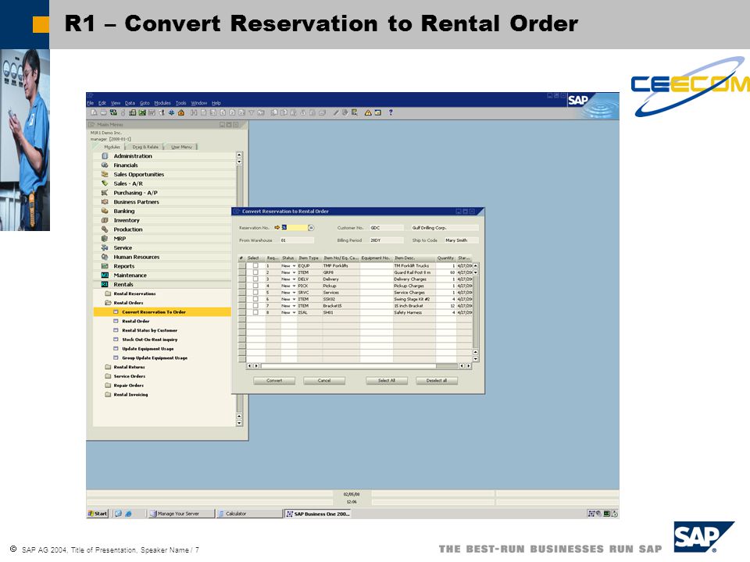
Task: Open Status dropdown for Safety Harness row
Action: click(x=295, y=312)
